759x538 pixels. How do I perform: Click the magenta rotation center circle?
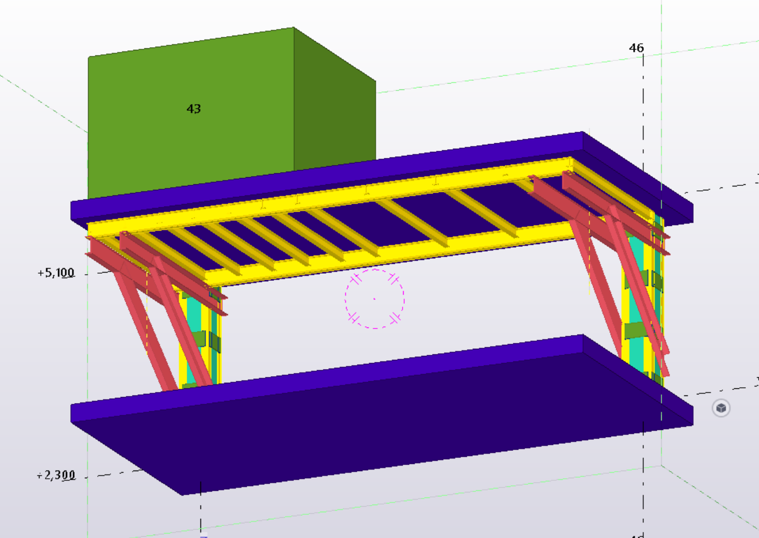point(375,299)
